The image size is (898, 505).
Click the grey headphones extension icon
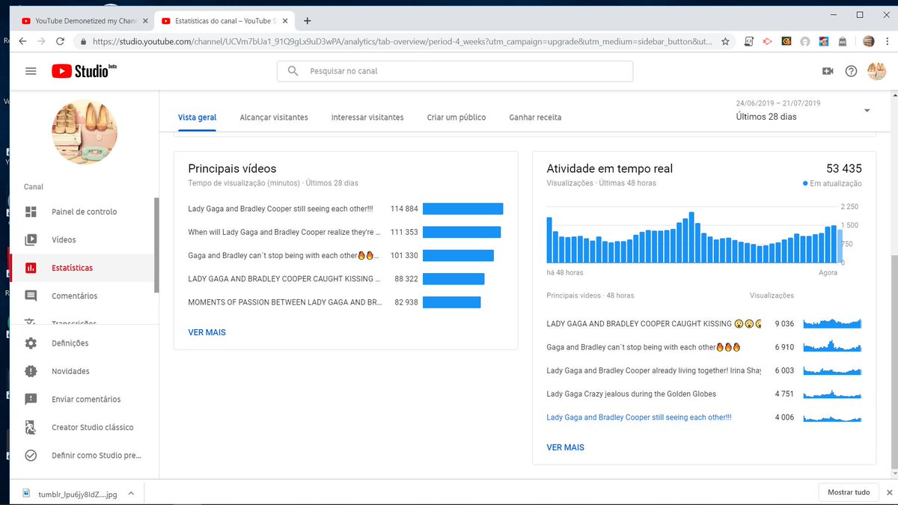805,42
